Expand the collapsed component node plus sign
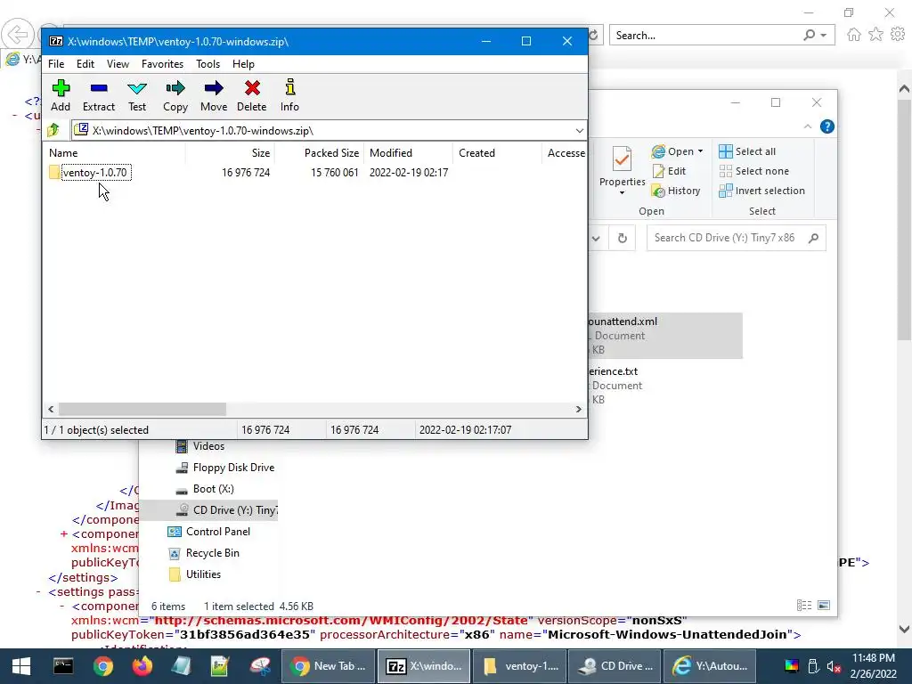This screenshot has width=912, height=684. click(63, 534)
